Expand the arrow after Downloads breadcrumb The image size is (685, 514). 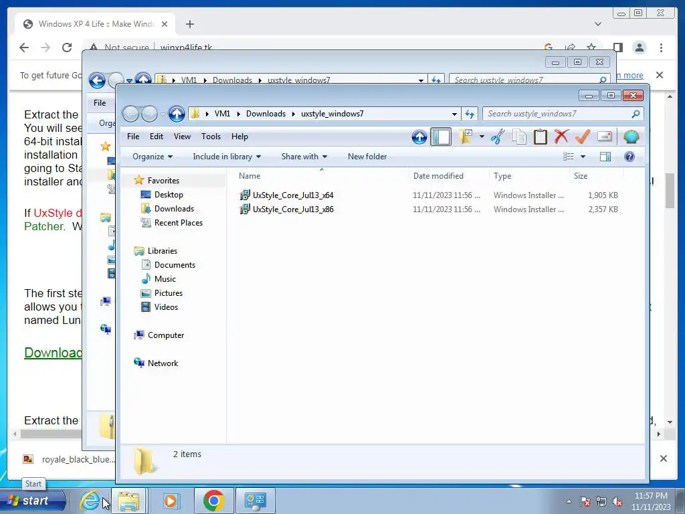293,114
